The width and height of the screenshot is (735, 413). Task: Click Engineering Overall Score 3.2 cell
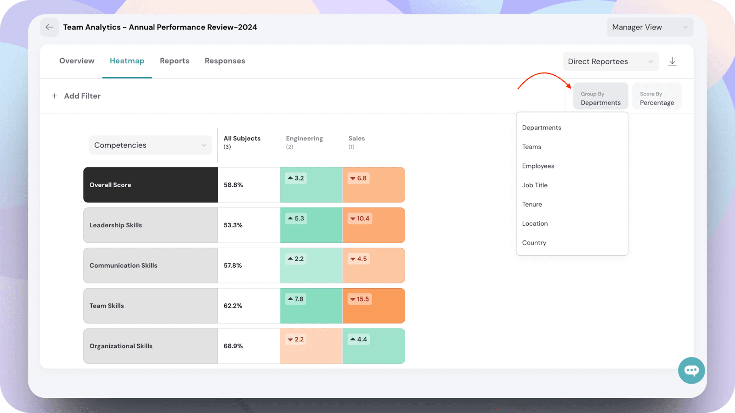point(311,185)
